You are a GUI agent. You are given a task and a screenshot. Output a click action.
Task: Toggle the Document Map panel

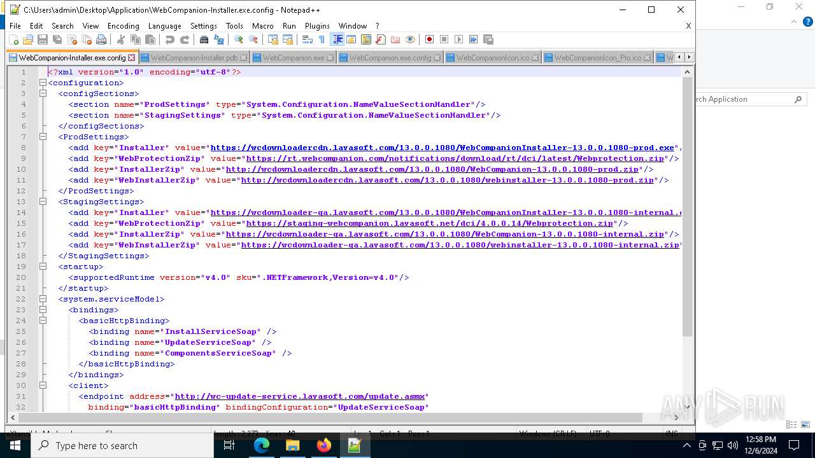366,39
